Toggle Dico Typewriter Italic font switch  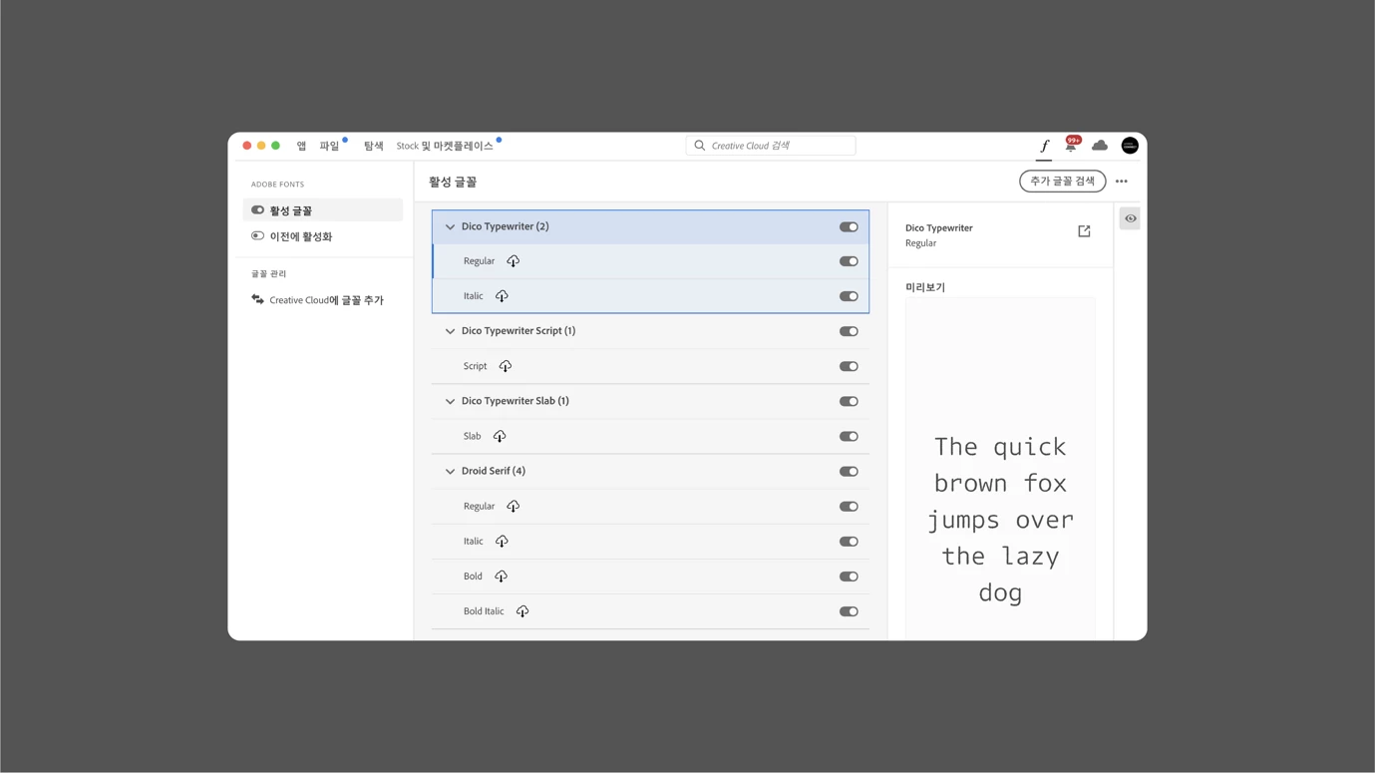click(849, 296)
